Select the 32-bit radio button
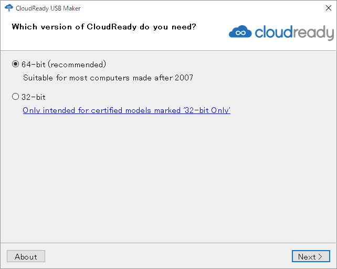The image size is (337, 269). click(x=15, y=97)
